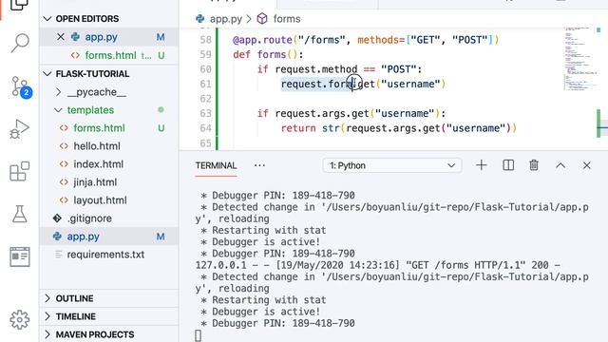Click app.py in the breadcrumb
The width and height of the screenshot is (608, 342).
coord(226,19)
